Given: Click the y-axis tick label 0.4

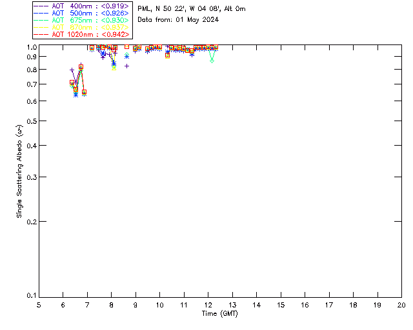Looking at the screenshot, I should tap(32, 146).
